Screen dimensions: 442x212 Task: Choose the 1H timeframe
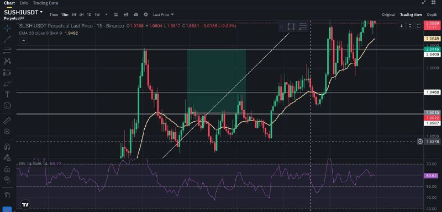pyautogui.click(x=73, y=15)
